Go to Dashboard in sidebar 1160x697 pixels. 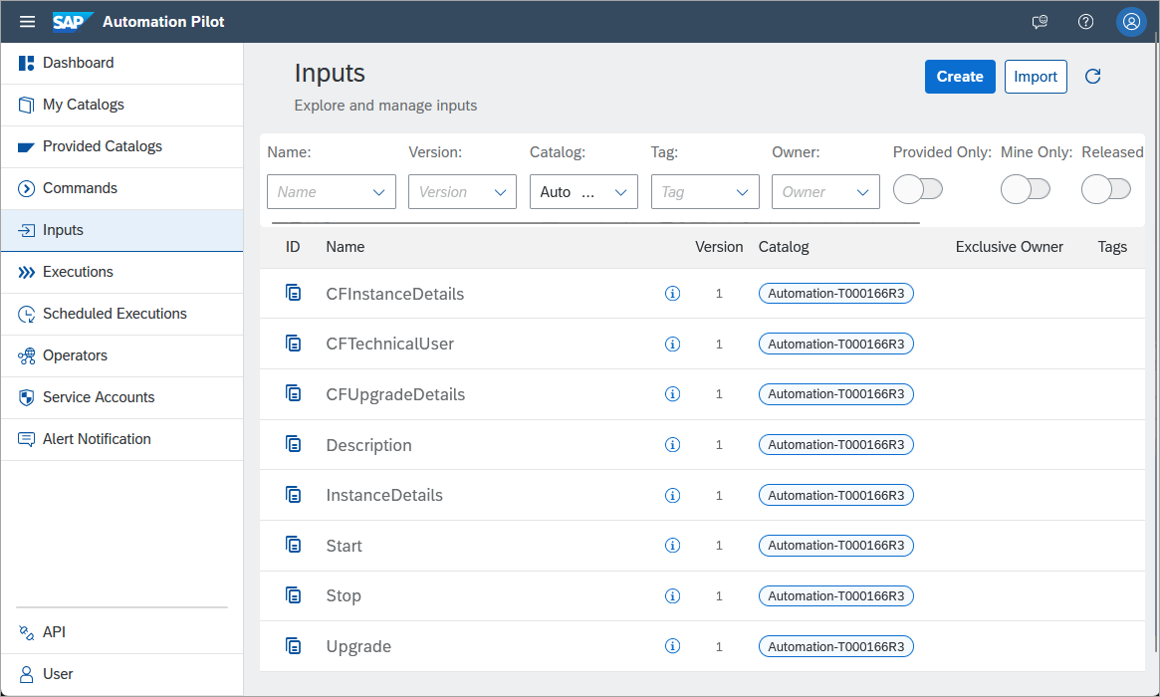[122, 63]
